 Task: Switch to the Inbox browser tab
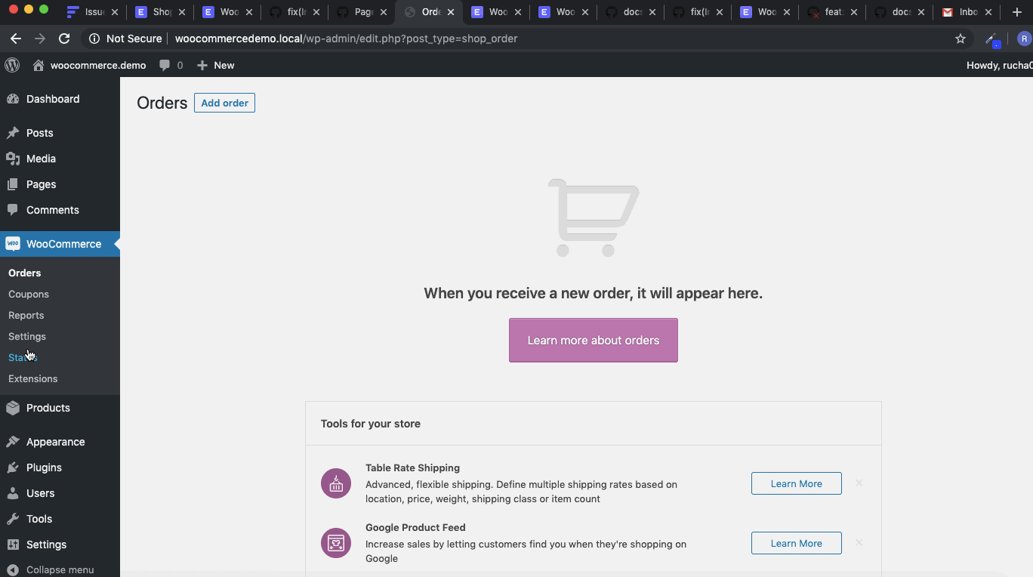click(x=967, y=12)
